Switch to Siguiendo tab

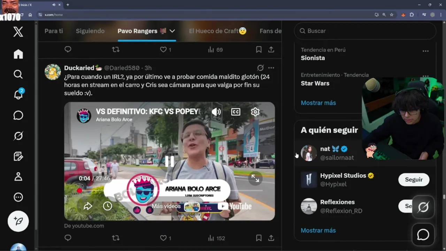click(x=90, y=31)
